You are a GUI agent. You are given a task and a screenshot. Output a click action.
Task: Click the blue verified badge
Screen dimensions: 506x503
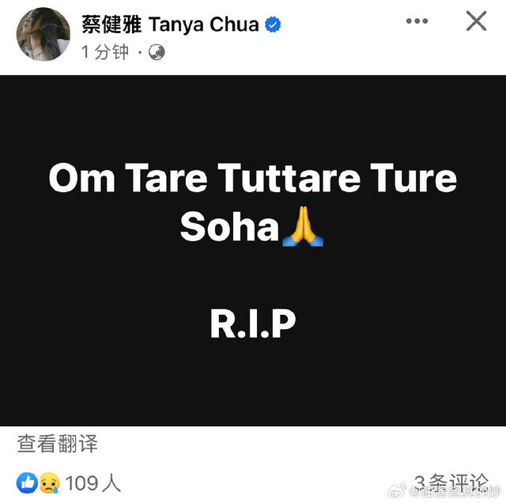[x=273, y=25]
